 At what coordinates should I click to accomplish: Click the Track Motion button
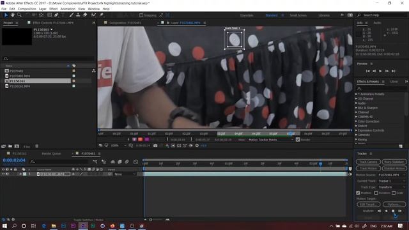click(x=368, y=169)
